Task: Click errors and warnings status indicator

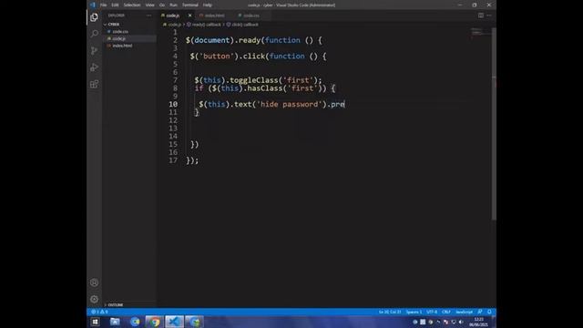Action: pos(99,312)
